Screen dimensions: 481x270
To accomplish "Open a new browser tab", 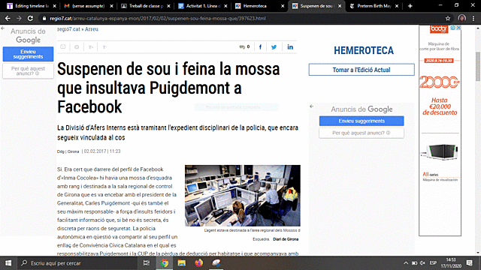I will point(410,6).
